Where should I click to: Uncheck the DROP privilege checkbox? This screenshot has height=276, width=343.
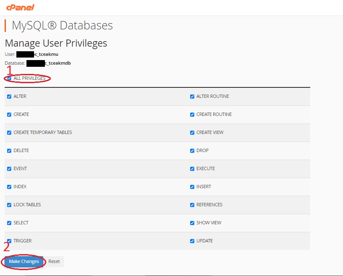(x=192, y=150)
